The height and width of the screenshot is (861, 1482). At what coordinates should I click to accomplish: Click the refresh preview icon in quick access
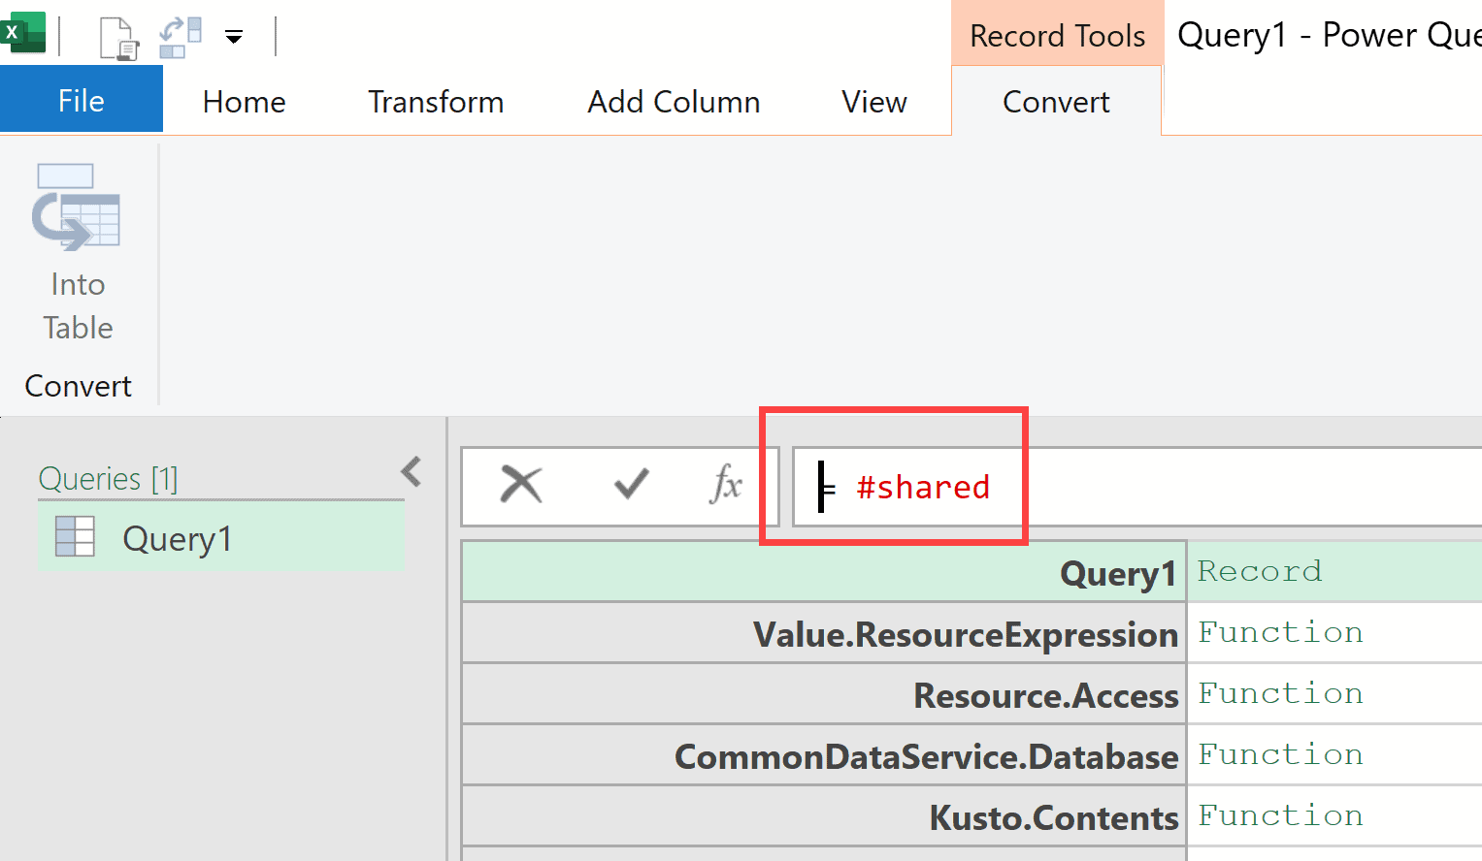pos(181,38)
